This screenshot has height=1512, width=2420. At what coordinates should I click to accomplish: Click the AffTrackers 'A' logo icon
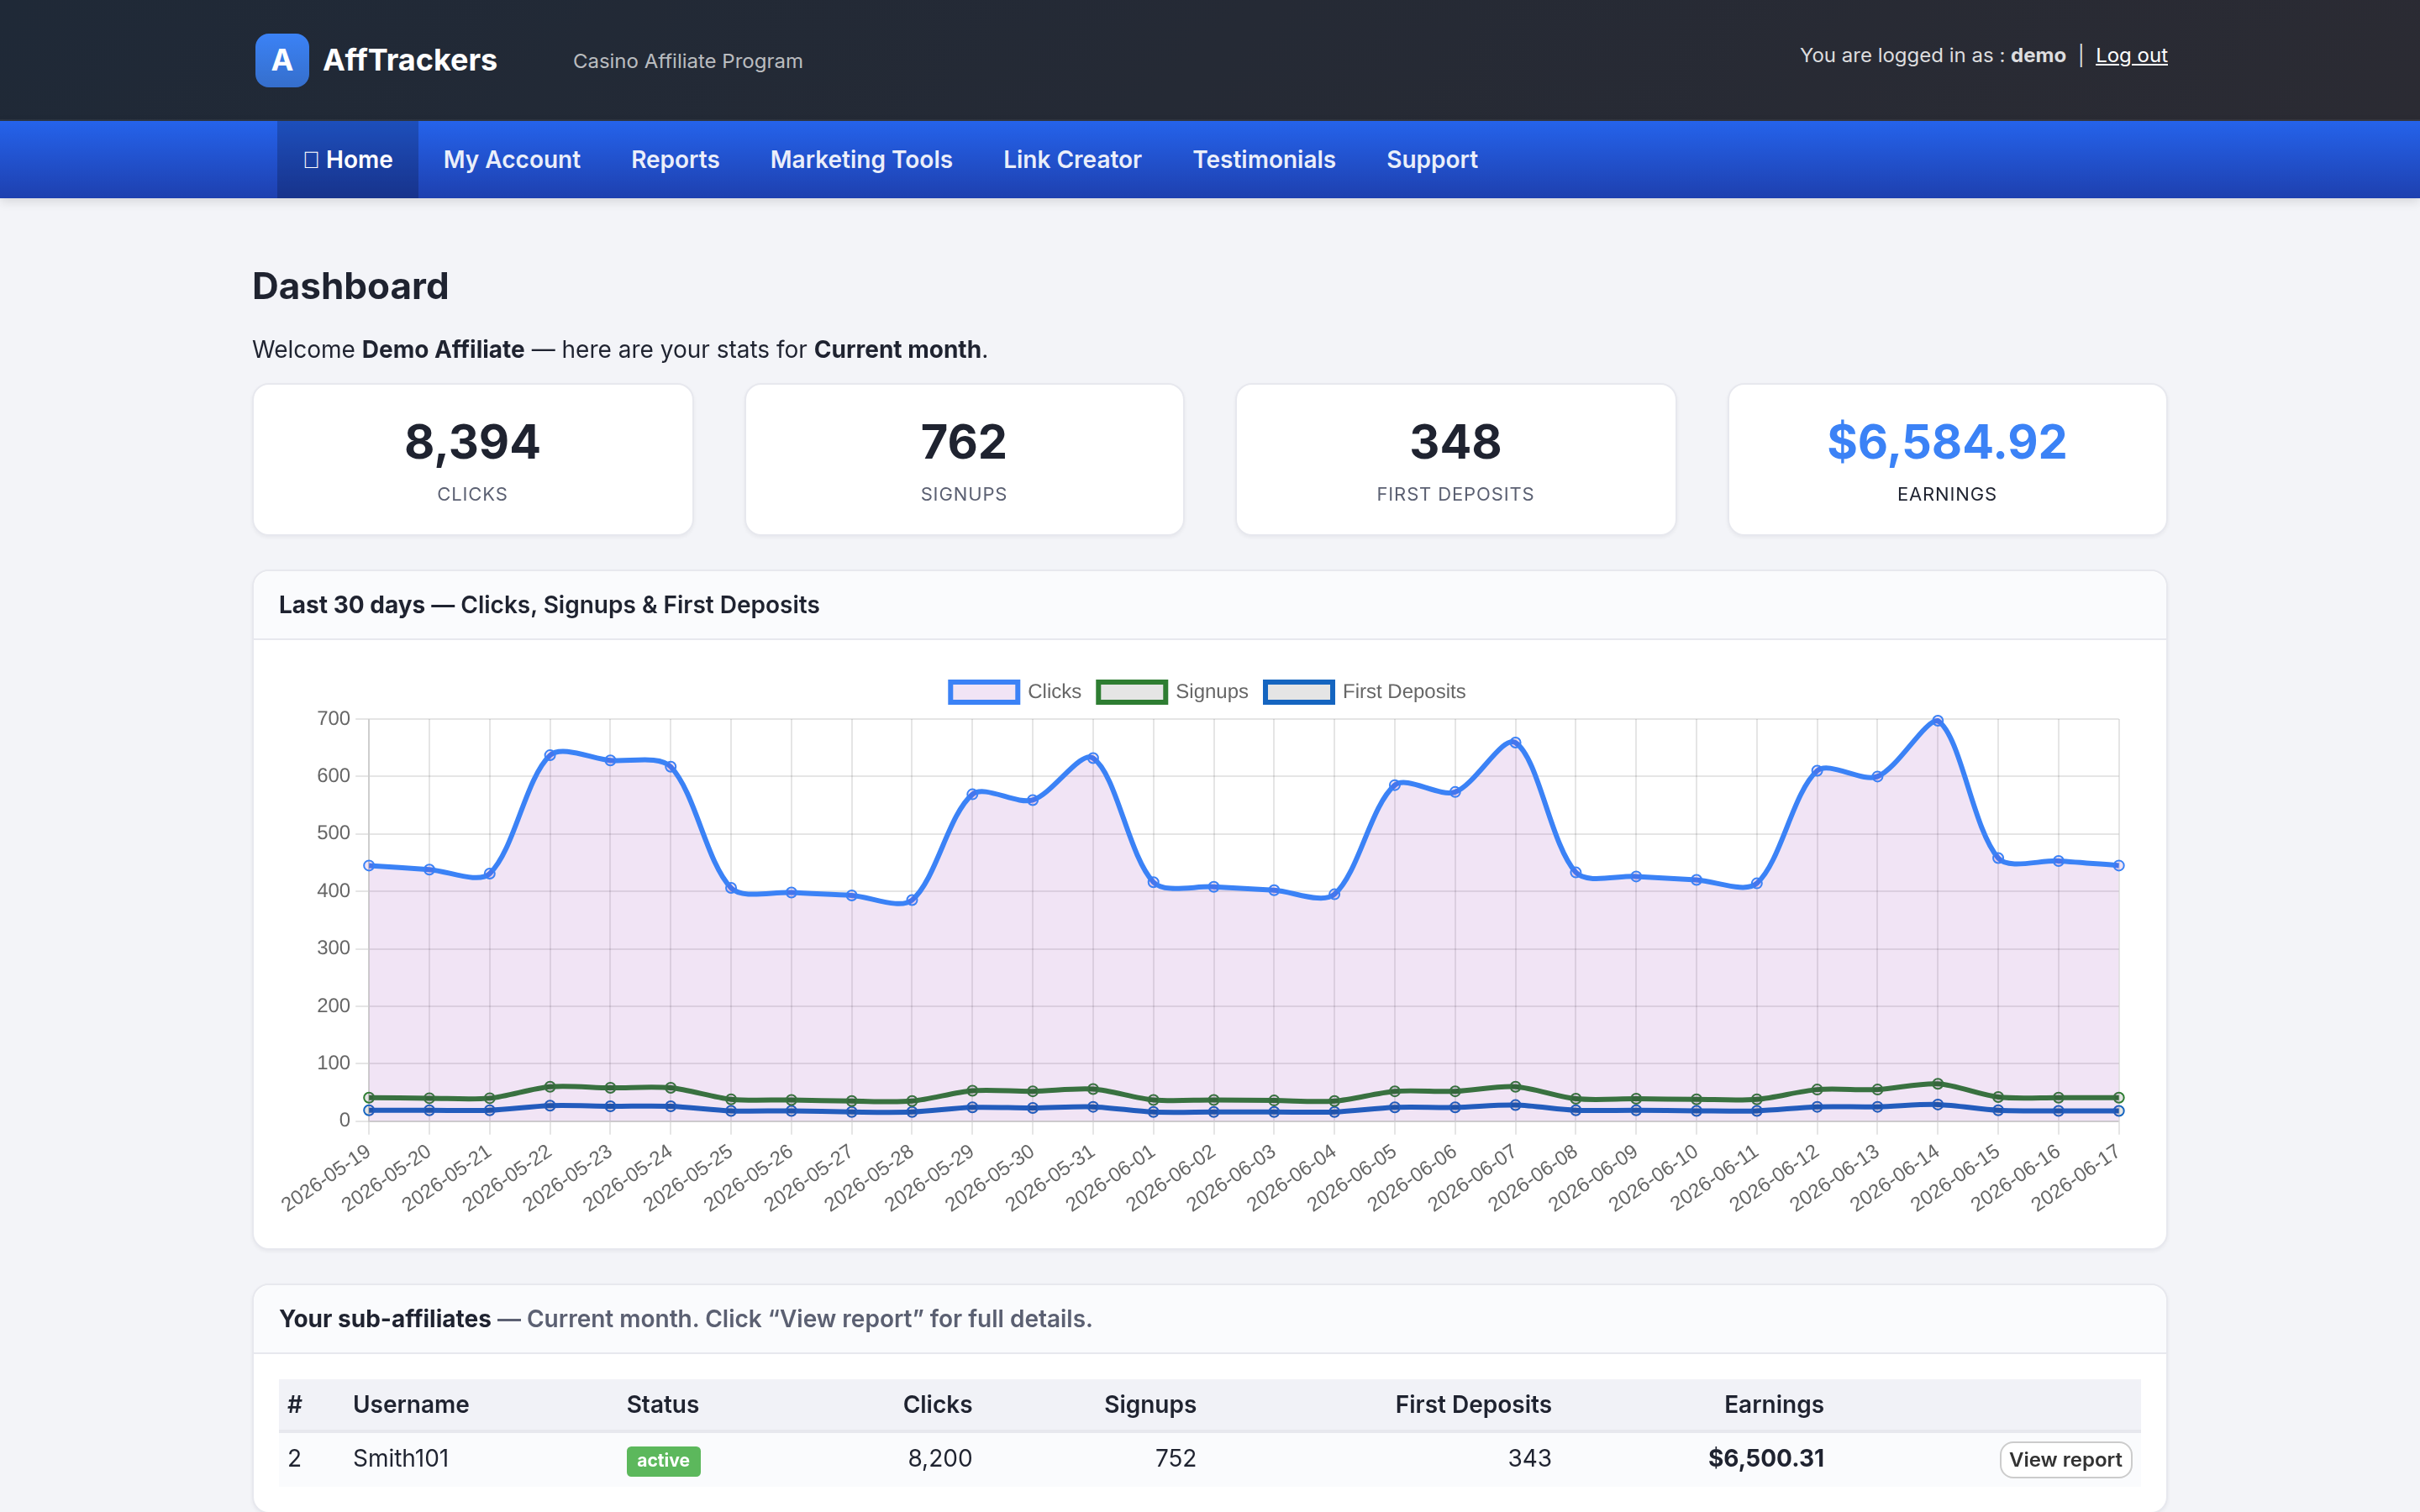tap(282, 60)
